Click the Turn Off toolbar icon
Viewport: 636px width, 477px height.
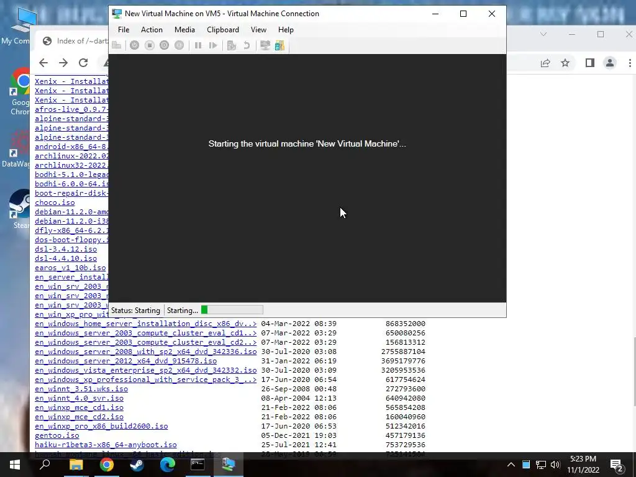point(149,45)
